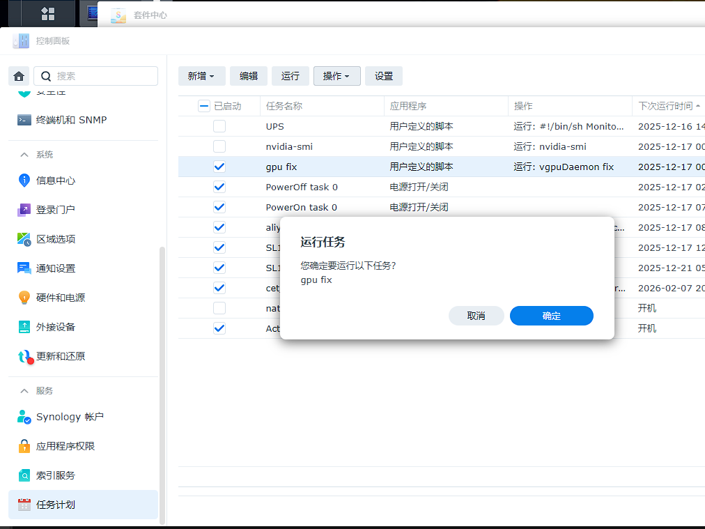Open the 新增 (Create) dropdown
Image resolution: width=705 pixels, height=529 pixels.
tap(201, 76)
